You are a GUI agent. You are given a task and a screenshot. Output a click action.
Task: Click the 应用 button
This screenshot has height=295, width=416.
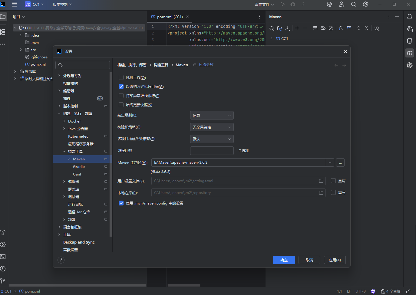tap(335, 260)
